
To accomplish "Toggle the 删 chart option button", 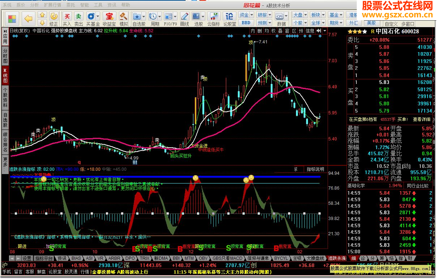I will tap(260, 31).
